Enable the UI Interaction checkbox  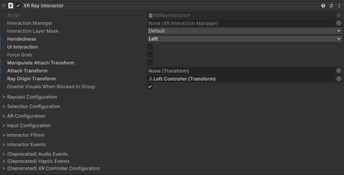[150, 47]
